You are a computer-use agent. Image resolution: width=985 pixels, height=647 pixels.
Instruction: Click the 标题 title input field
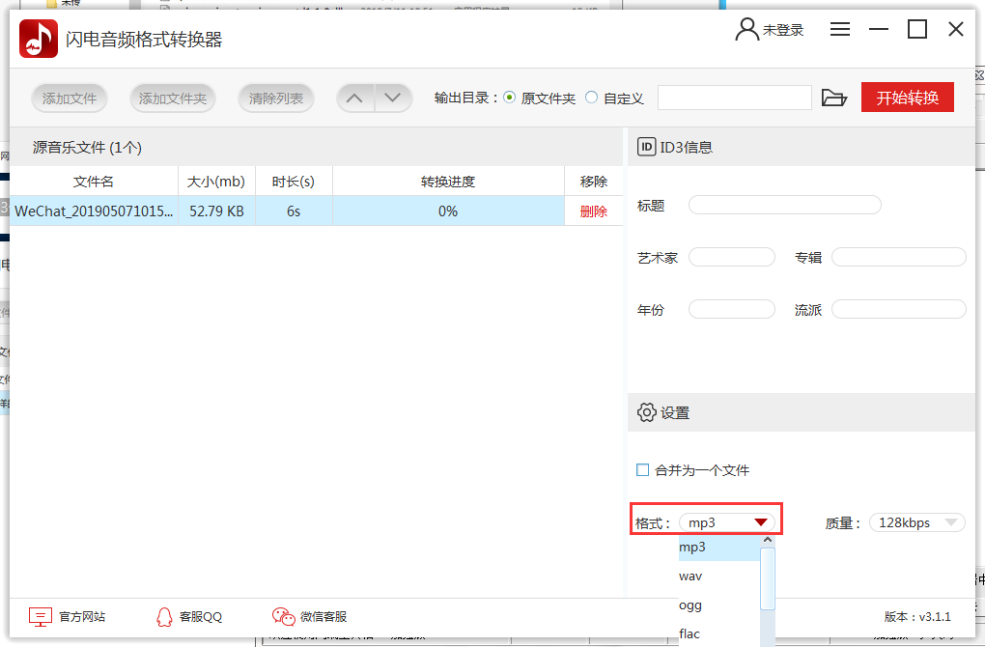click(784, 205)
